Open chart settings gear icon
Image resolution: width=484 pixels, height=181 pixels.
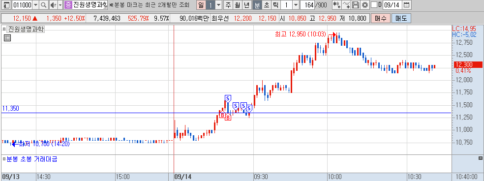click(x=365, y=5)
